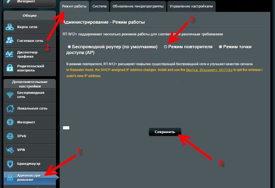Open the Управление настройками tab
275x188 pixels.
(x=191, y=6)
